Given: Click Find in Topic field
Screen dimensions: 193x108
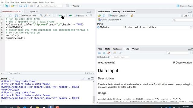Looking at the screenshot, I should (x=120, y=57).
